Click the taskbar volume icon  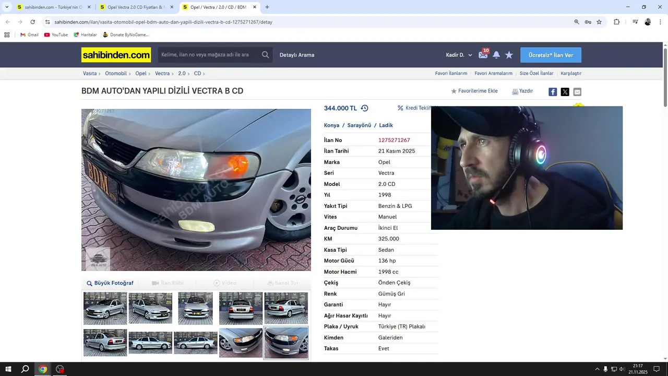click(622, 369)
